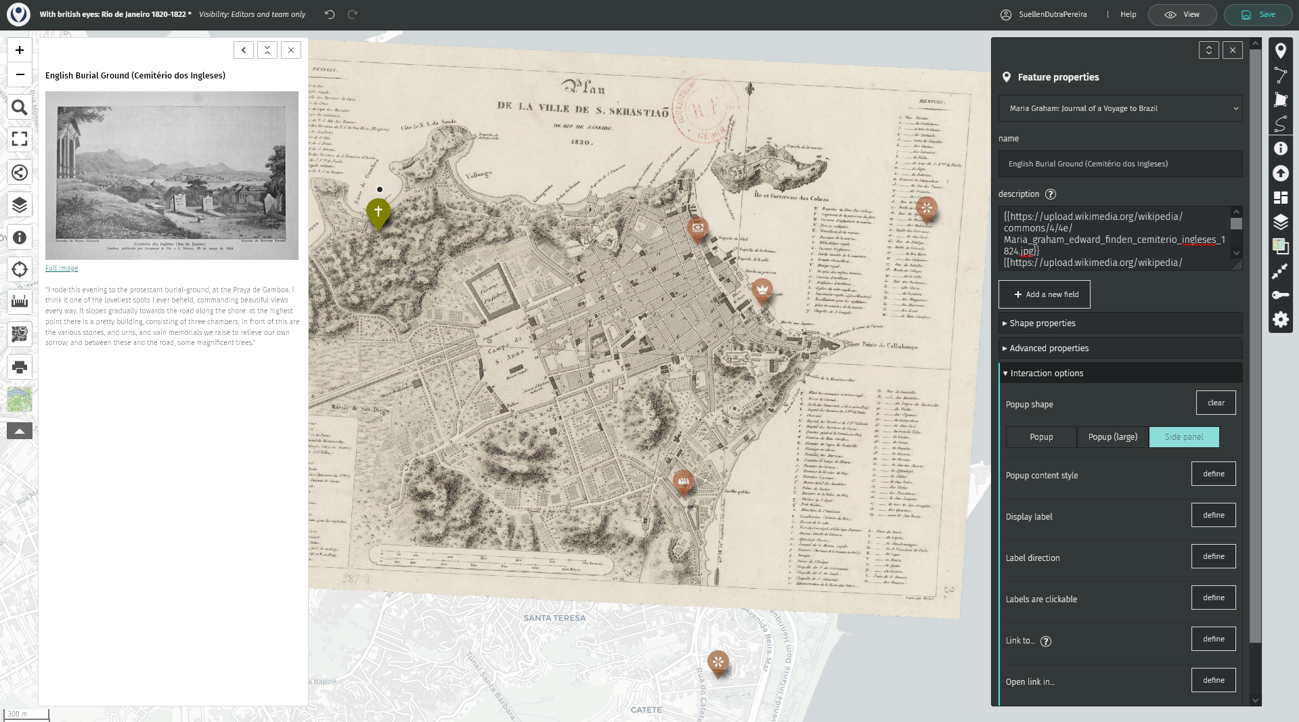This screenshot has width=1299, height=722.
Task: Open permissions via the key icon
Action: tap(1280, 295)
